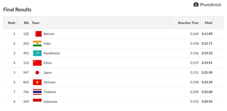Screen dimensions: 227x111
Task: Click the Vietnam flag icon
Action: (37, 82)
